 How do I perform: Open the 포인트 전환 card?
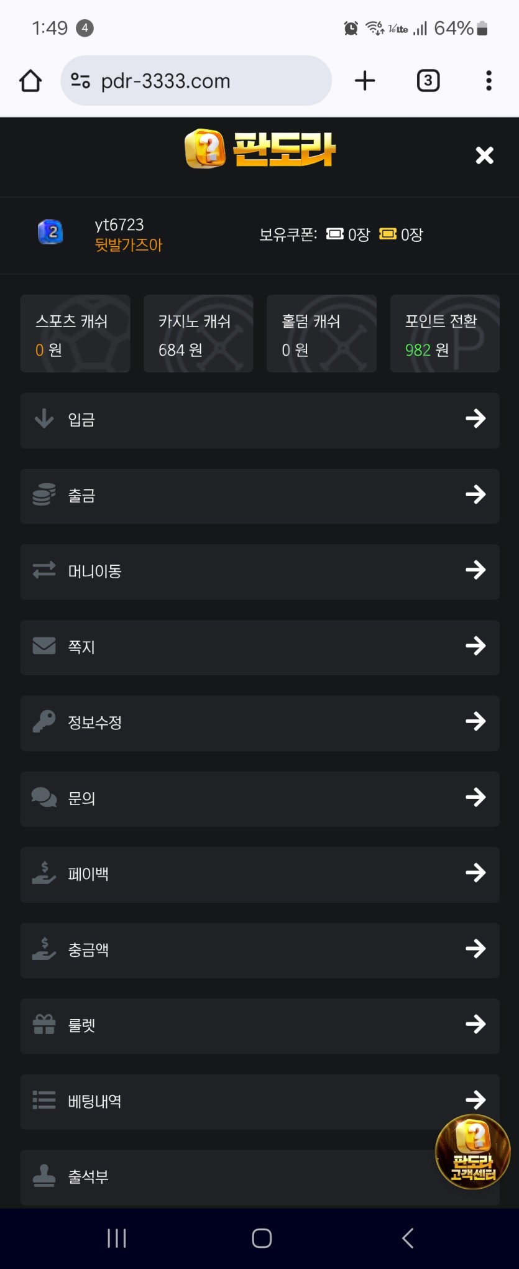pos(444,334)
